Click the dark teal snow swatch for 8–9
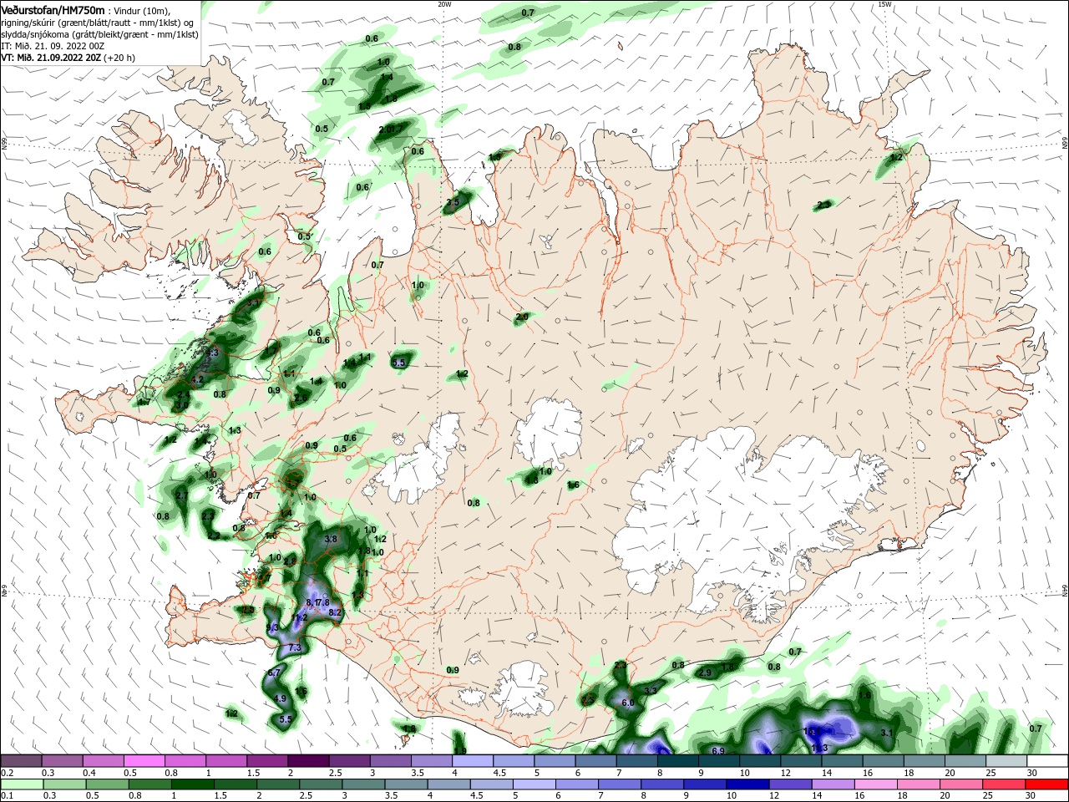 [678, 761]
